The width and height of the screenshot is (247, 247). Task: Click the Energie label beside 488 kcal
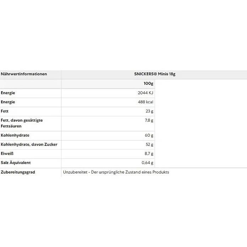pyautogui.click(x=8, y=102)
